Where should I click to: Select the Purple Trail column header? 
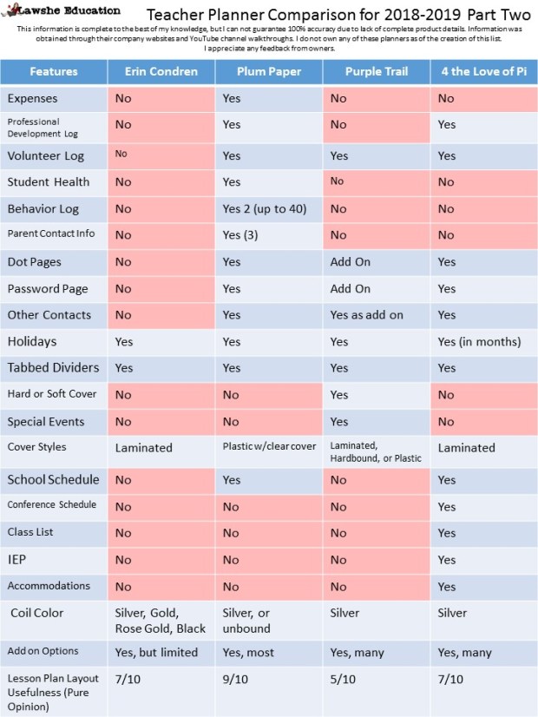click(376, 71)
